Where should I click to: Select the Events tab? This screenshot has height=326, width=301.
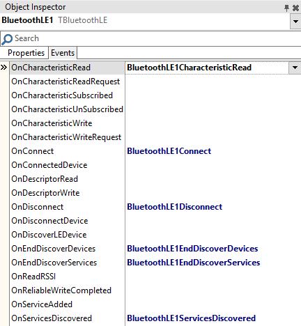[63, 53]
